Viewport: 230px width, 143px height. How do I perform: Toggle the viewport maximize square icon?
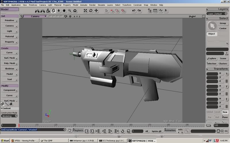pos(204,16)
